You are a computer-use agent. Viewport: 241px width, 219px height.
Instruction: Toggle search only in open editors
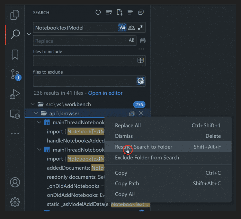(141, 60)
